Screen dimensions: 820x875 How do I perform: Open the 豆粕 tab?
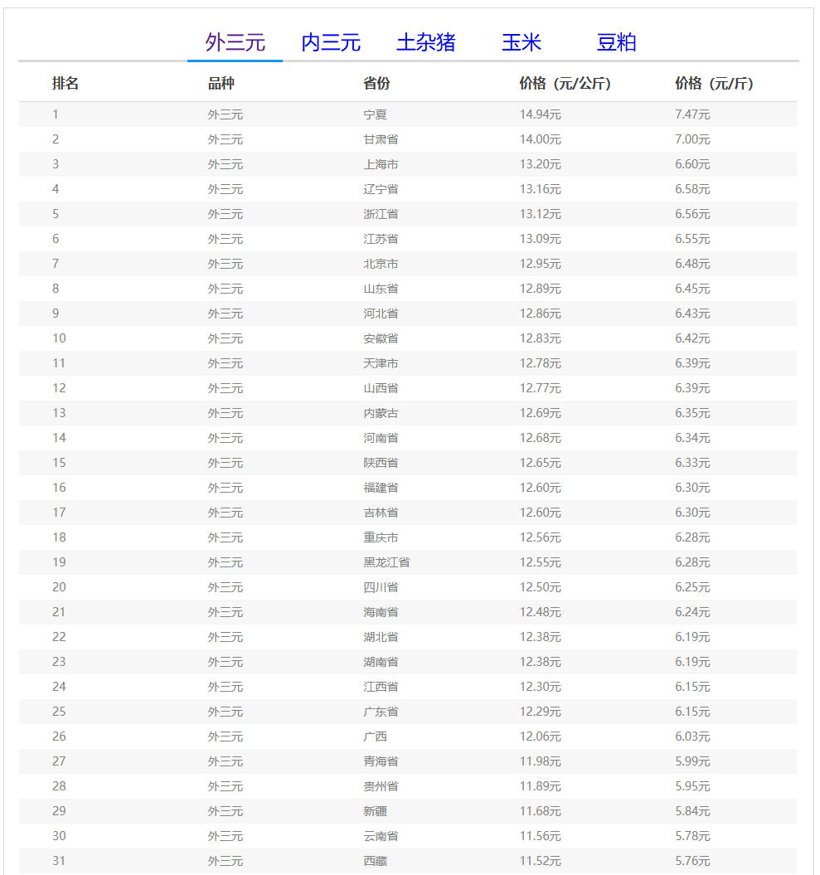coord(617,42)
